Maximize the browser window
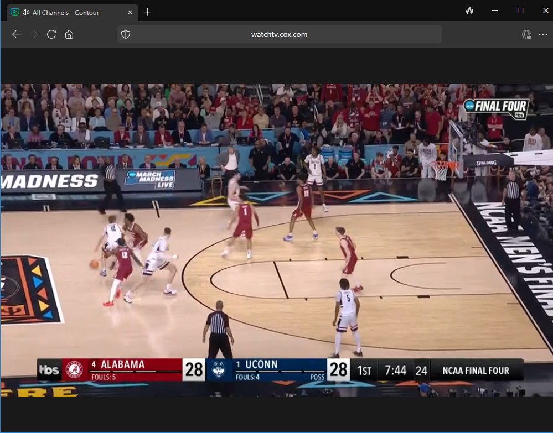 tap(520, 11)
